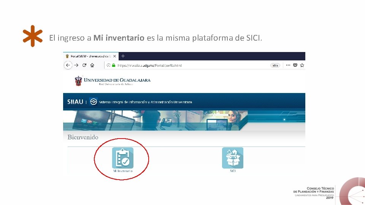Click the Sistema Integral de Información header text

coord(145,102)
